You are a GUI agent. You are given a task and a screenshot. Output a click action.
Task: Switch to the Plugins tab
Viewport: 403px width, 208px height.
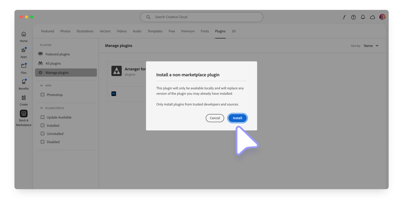220,31
